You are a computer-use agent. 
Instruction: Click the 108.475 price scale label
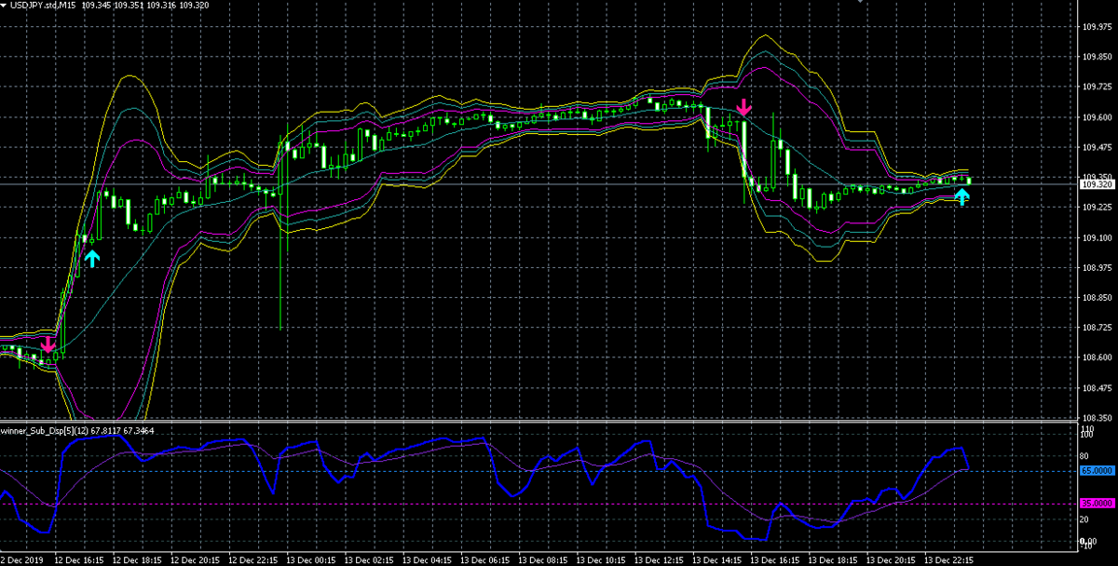pyautogui.click(x=1098, y=388)
